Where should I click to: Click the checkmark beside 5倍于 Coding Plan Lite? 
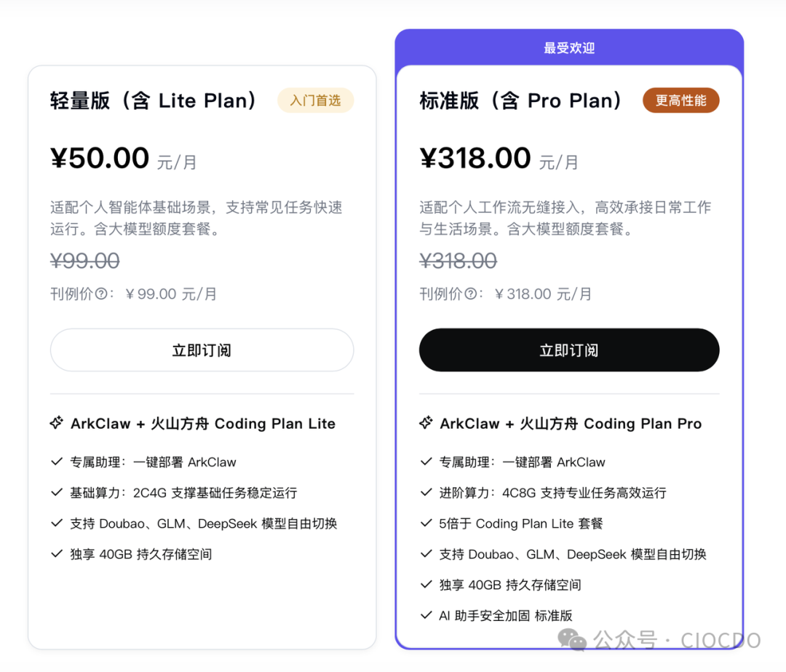(426, 523)
